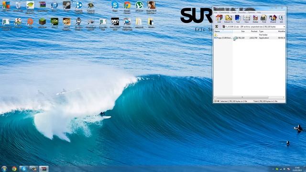The width and height of the screenshot is (306, 172).
Task: Click the Add button in WinRAR toolbar
Action: 219,19
